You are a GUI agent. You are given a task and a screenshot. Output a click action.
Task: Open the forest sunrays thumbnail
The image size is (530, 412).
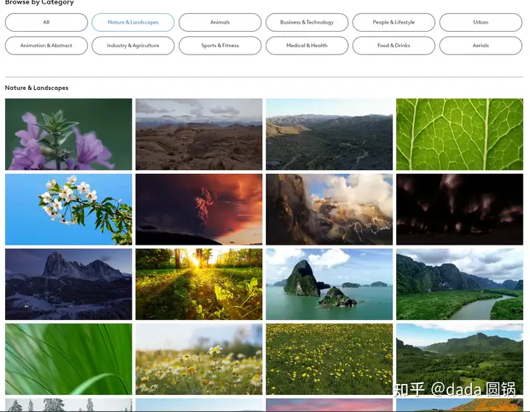click(199, 284)
